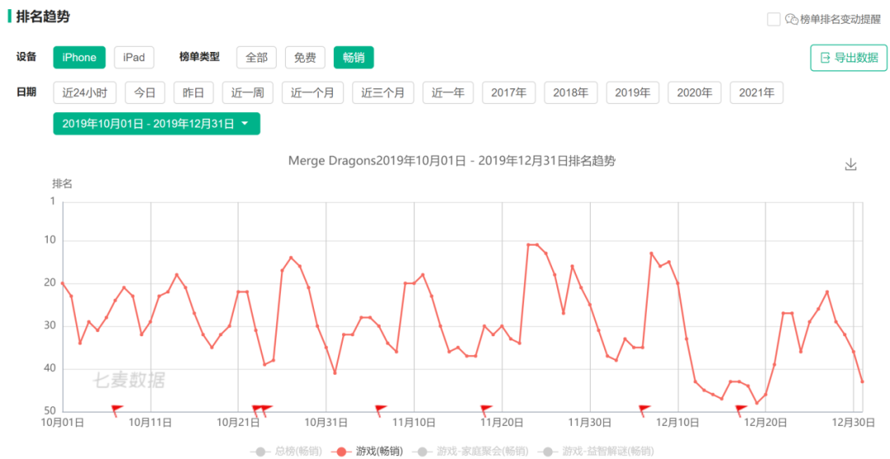Click the red flag marker near 10月11日
This screenshot has width=890, height=459.
117,408
